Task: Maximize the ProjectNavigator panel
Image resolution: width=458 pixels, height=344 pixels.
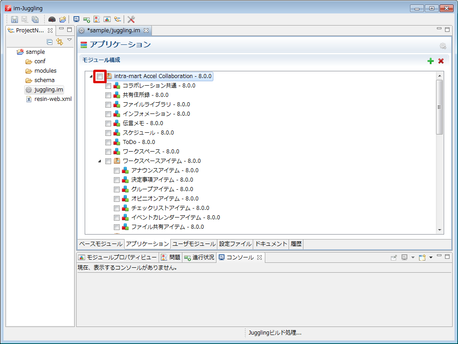Action: (69, 29)
